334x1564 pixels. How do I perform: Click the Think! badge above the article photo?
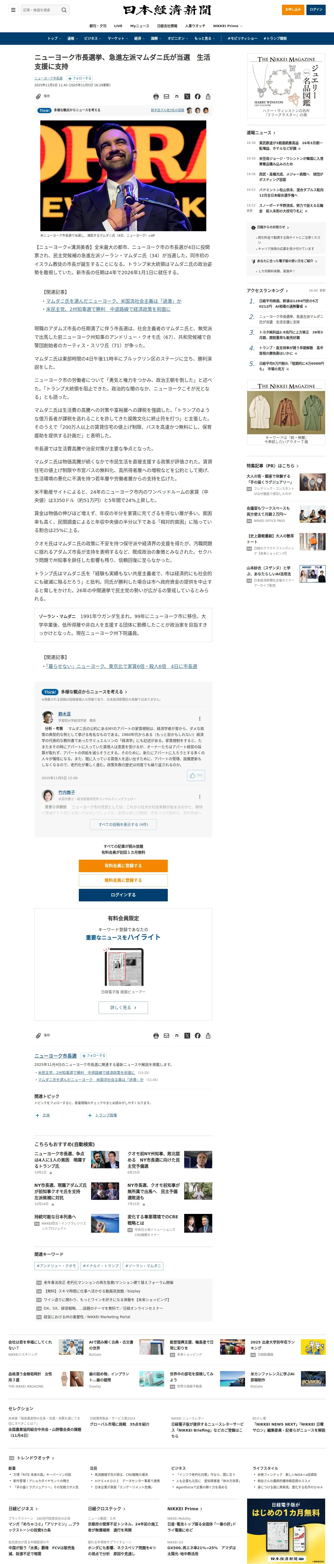44,111
